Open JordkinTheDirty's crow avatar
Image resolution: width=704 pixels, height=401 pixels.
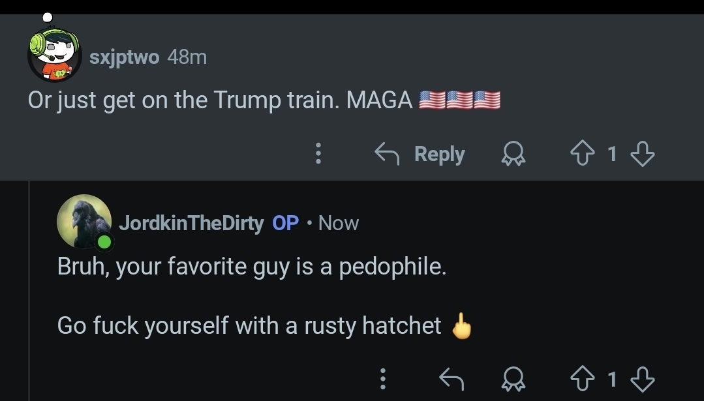coord(84,221)
